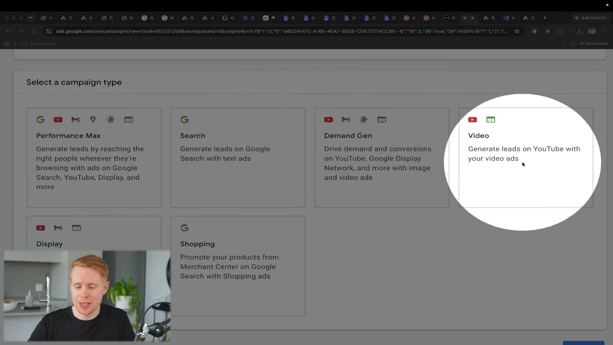Click the Gmail icon in Display card

58,228
